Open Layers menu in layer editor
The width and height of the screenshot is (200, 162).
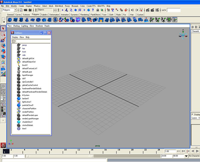(x=194, y=118)
